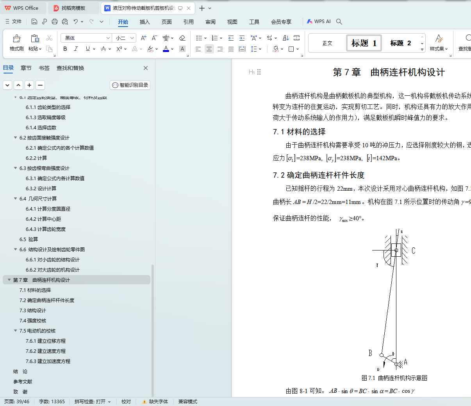Toggle Bold formatting
The width and height of the screenshot is (471, 406).
65,49
